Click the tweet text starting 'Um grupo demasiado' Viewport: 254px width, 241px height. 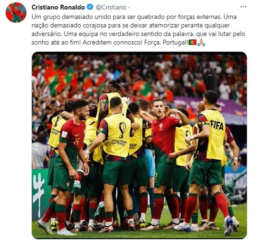click(x=138, y=29)
